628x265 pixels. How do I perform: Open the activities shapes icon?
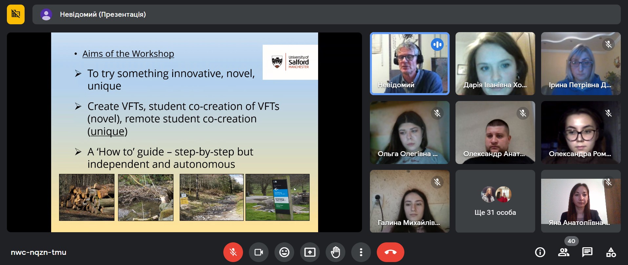(611, 252)
